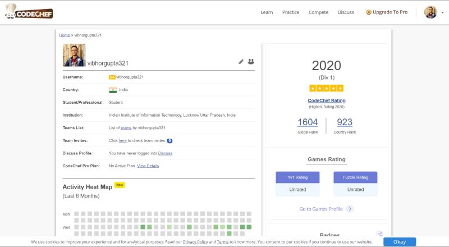Go to the Compete menu
Screen dimensions: 449x247
click(x=318, y=12)
